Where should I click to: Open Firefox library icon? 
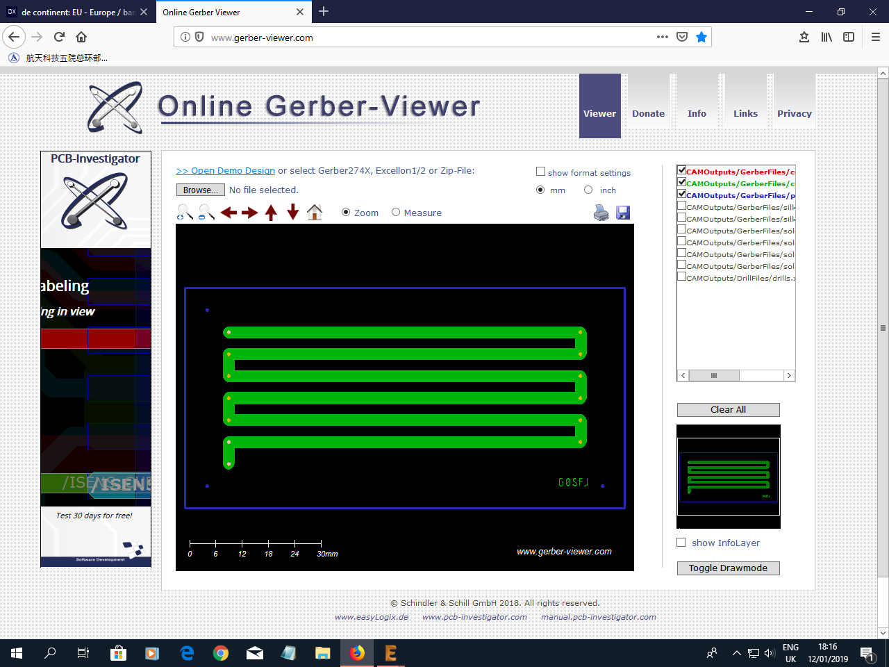pyautogui.click(x=826, y=37)
